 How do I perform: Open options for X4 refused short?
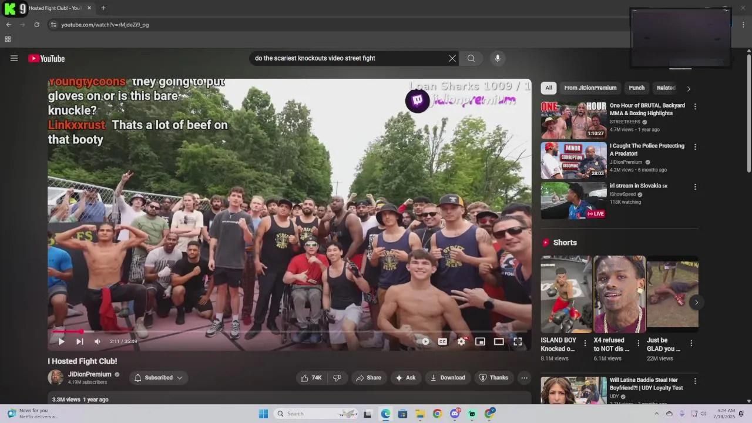click(638, 343)
